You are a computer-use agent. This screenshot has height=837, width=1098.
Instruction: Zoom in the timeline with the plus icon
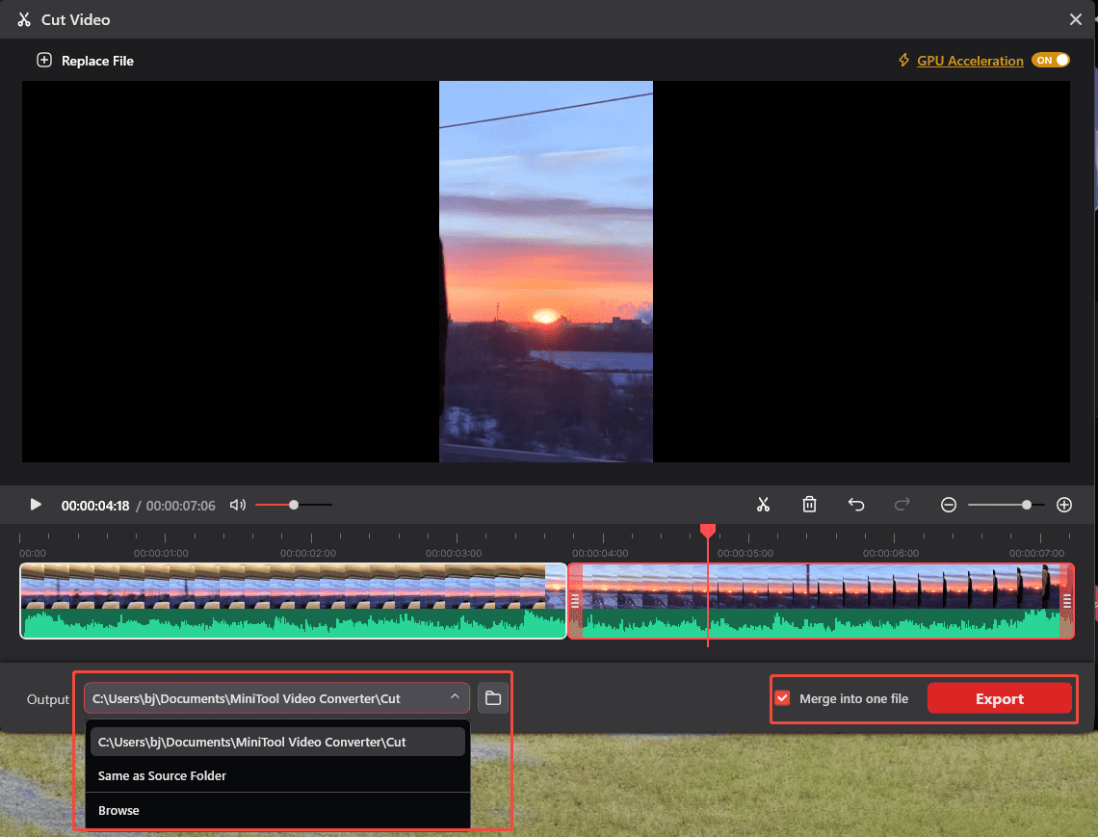1063,505
